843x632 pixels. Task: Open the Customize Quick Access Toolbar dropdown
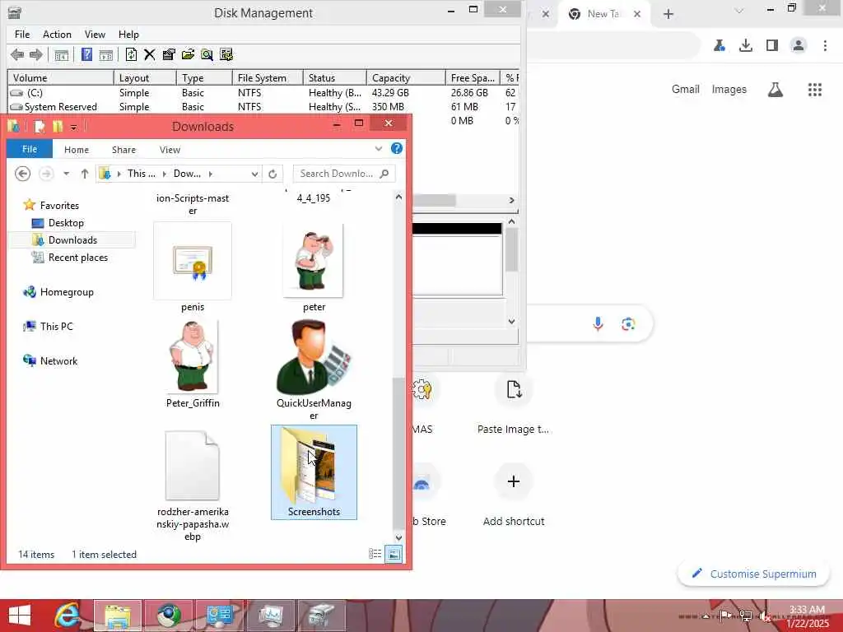pos(73,128)
